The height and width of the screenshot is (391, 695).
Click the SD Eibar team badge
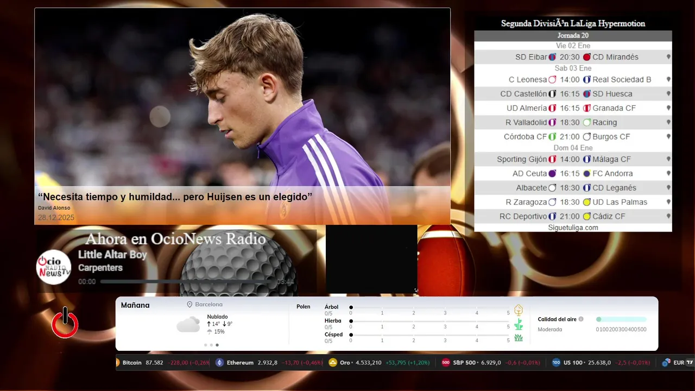(x=552, y=57)
